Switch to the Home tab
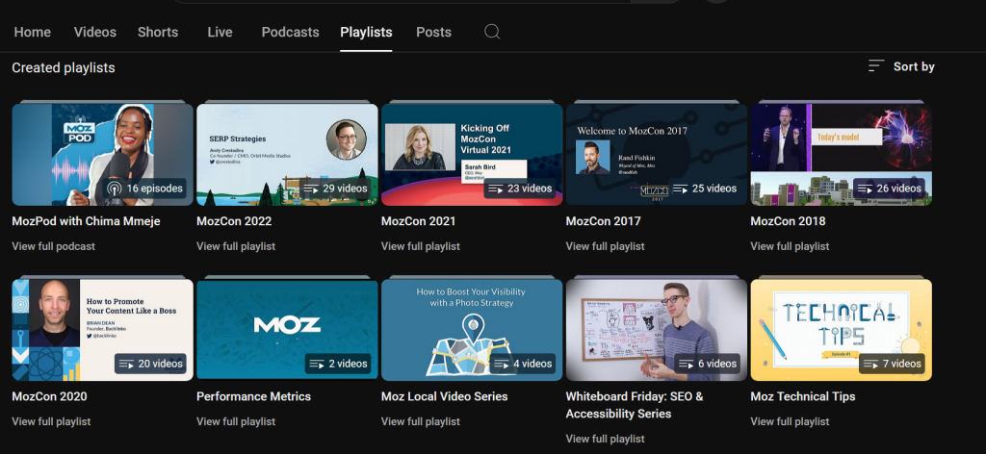Image resolution: width=986 pixels, height=454 pixels. coord(33,32)
